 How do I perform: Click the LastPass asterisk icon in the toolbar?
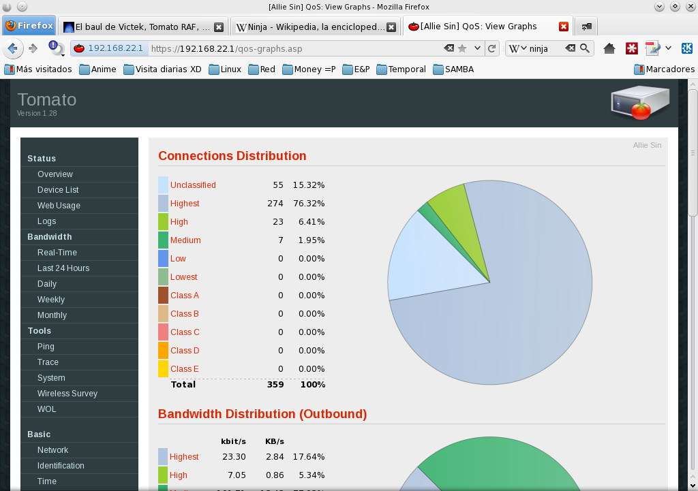coord(632,49)
